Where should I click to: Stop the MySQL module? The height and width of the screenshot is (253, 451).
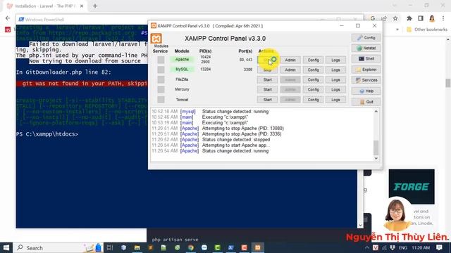tap(267, 70)
